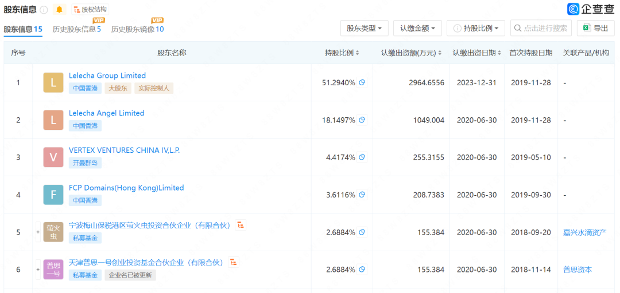
Task: Open 普思资本 related institution link
Action: click(578, 270)
